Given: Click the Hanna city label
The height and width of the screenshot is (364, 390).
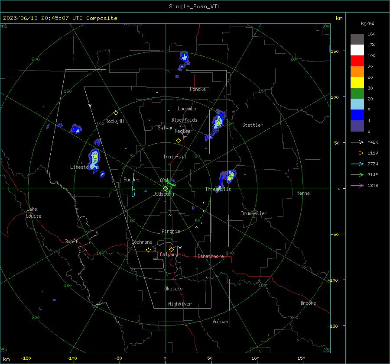Looking at the screenshot, I should [x=303, y=193].
